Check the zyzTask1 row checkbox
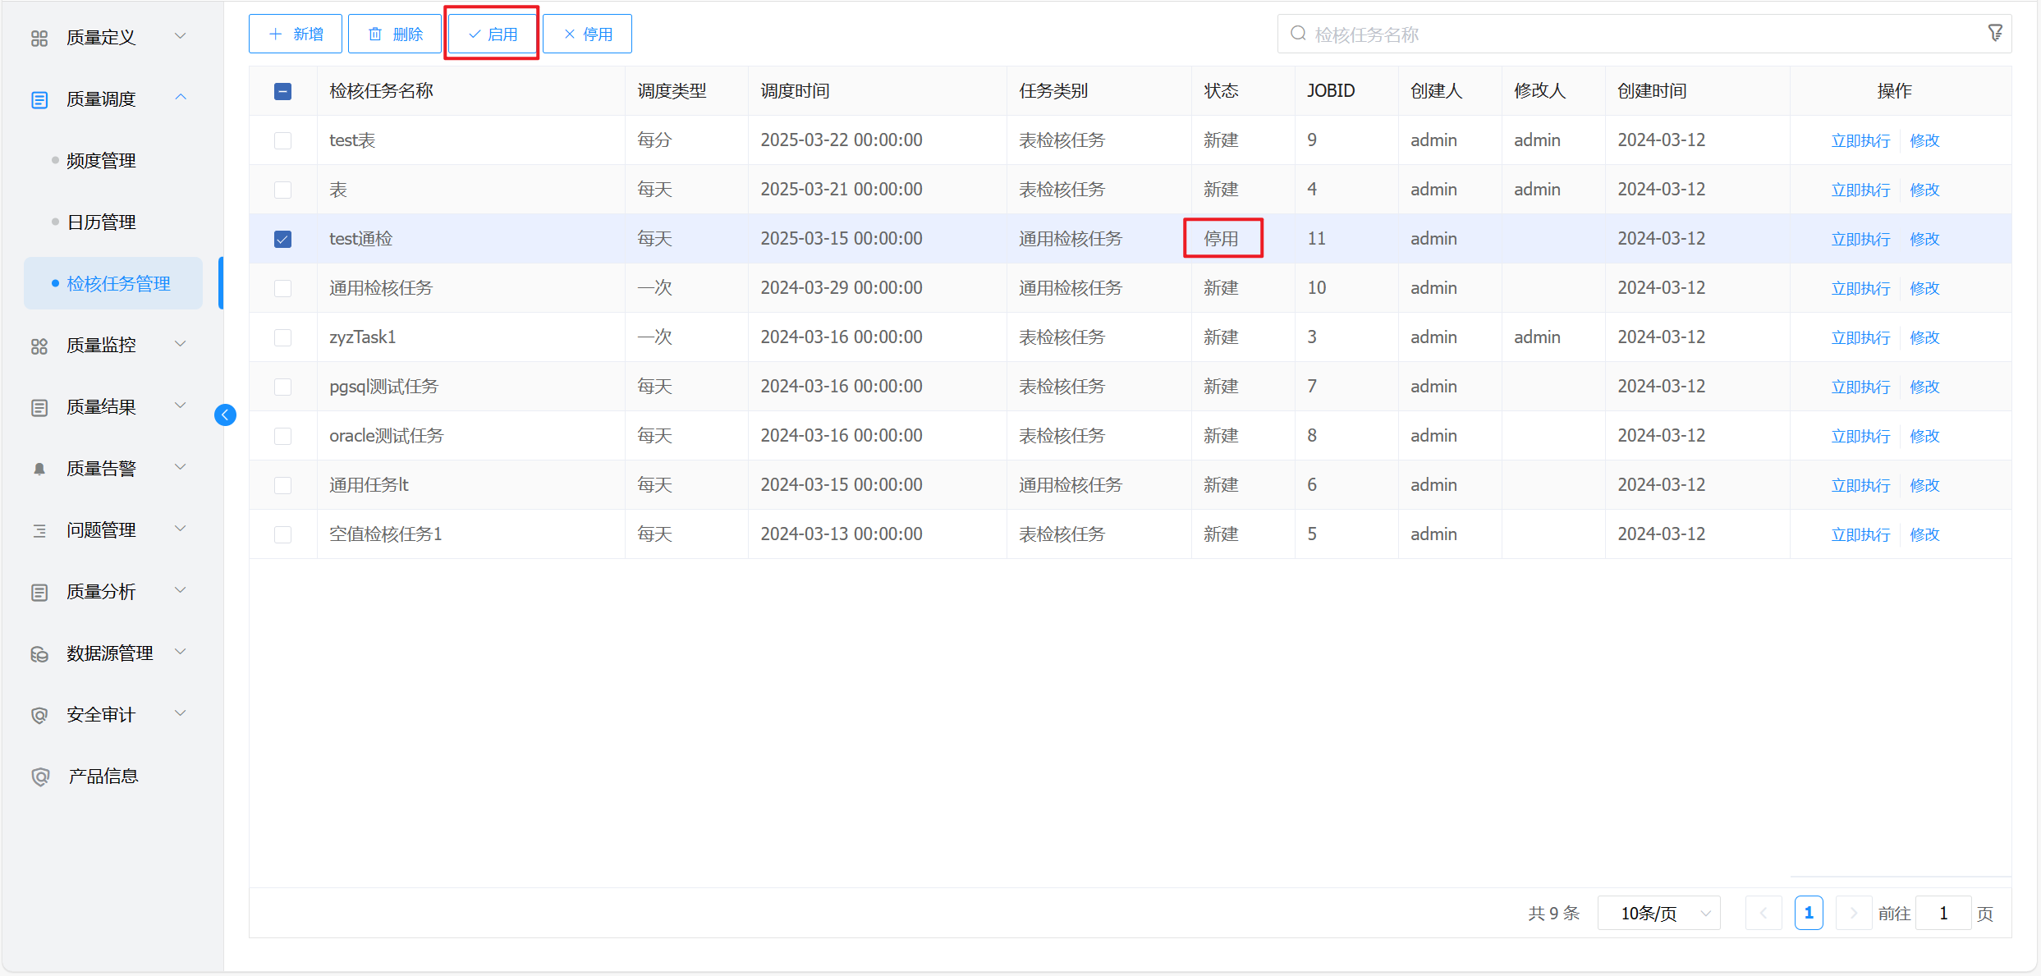 [282, 337]
